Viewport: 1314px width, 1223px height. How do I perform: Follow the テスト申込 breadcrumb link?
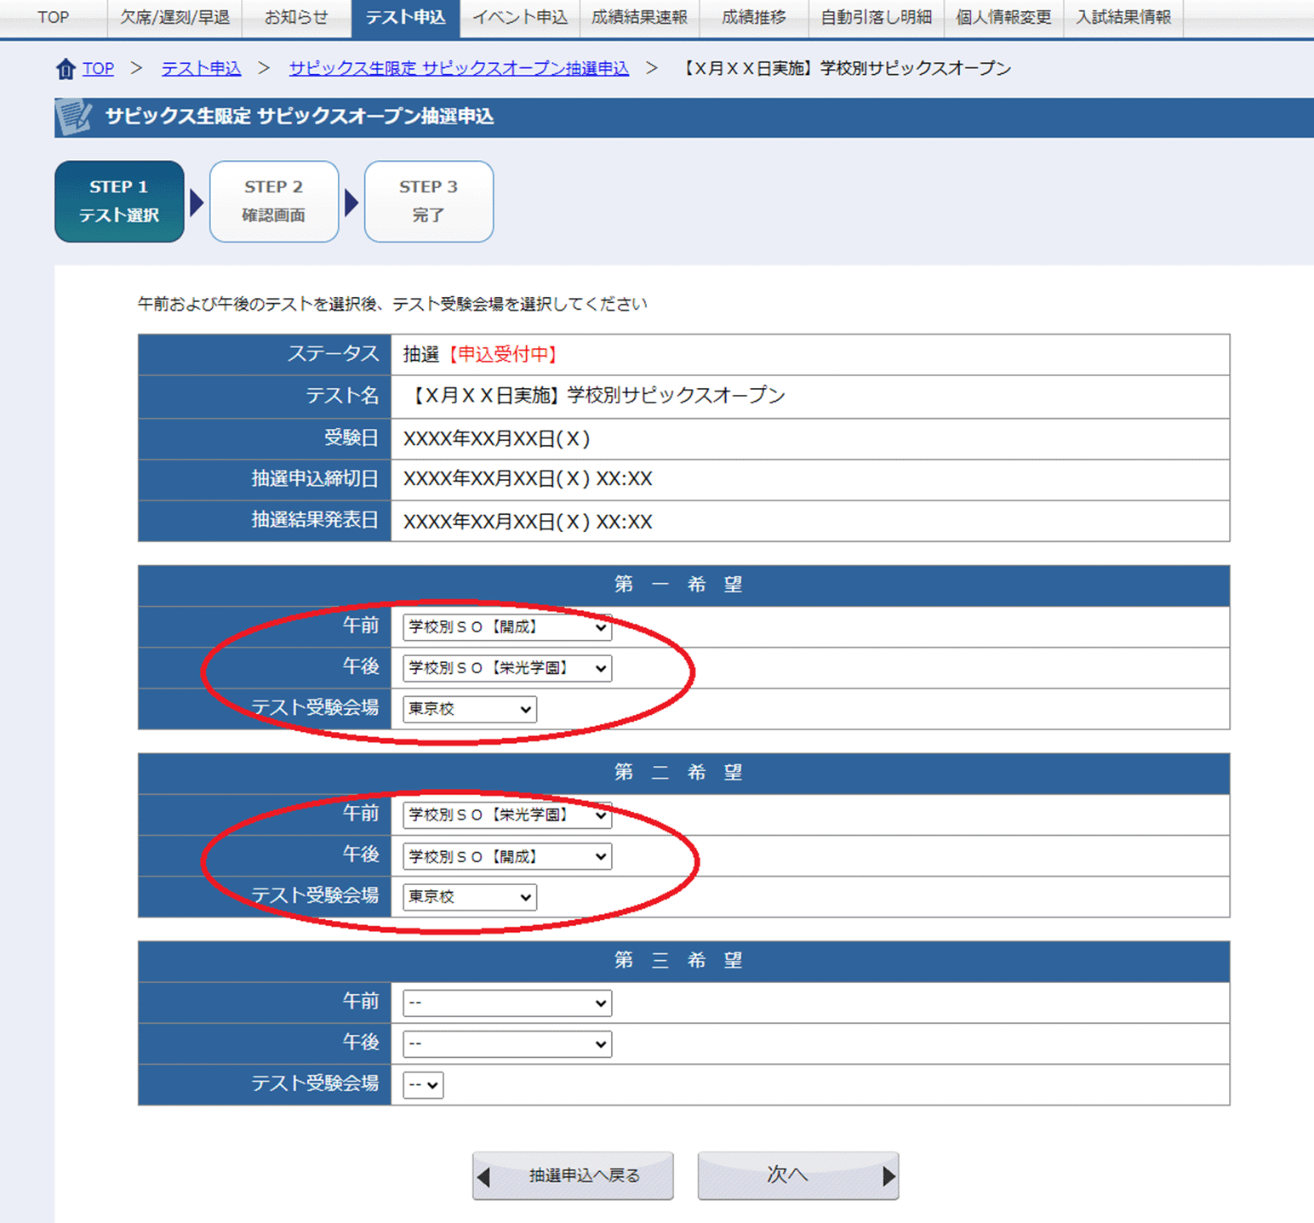tap(201, 68)
